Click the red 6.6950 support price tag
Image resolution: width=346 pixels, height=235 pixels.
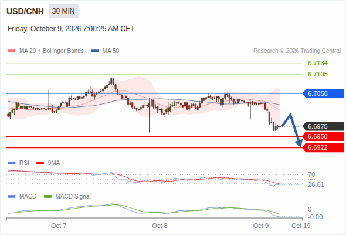(x=323, y=136)
